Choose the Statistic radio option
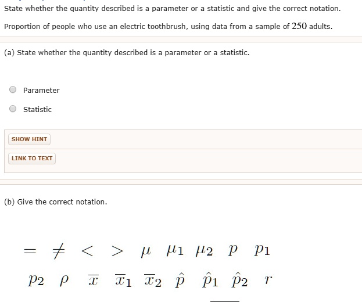 (x=13, y=109)
